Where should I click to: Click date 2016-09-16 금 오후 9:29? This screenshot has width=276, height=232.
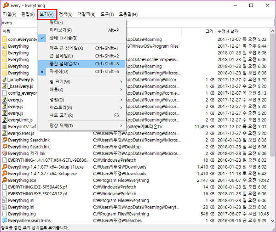242,221
